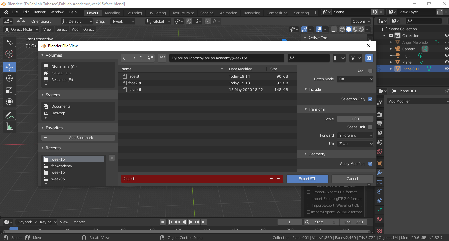This screenshot has width=449, height=241.
Task: Select the Measure tool in the left toolbar
Action: coord(9,127)
